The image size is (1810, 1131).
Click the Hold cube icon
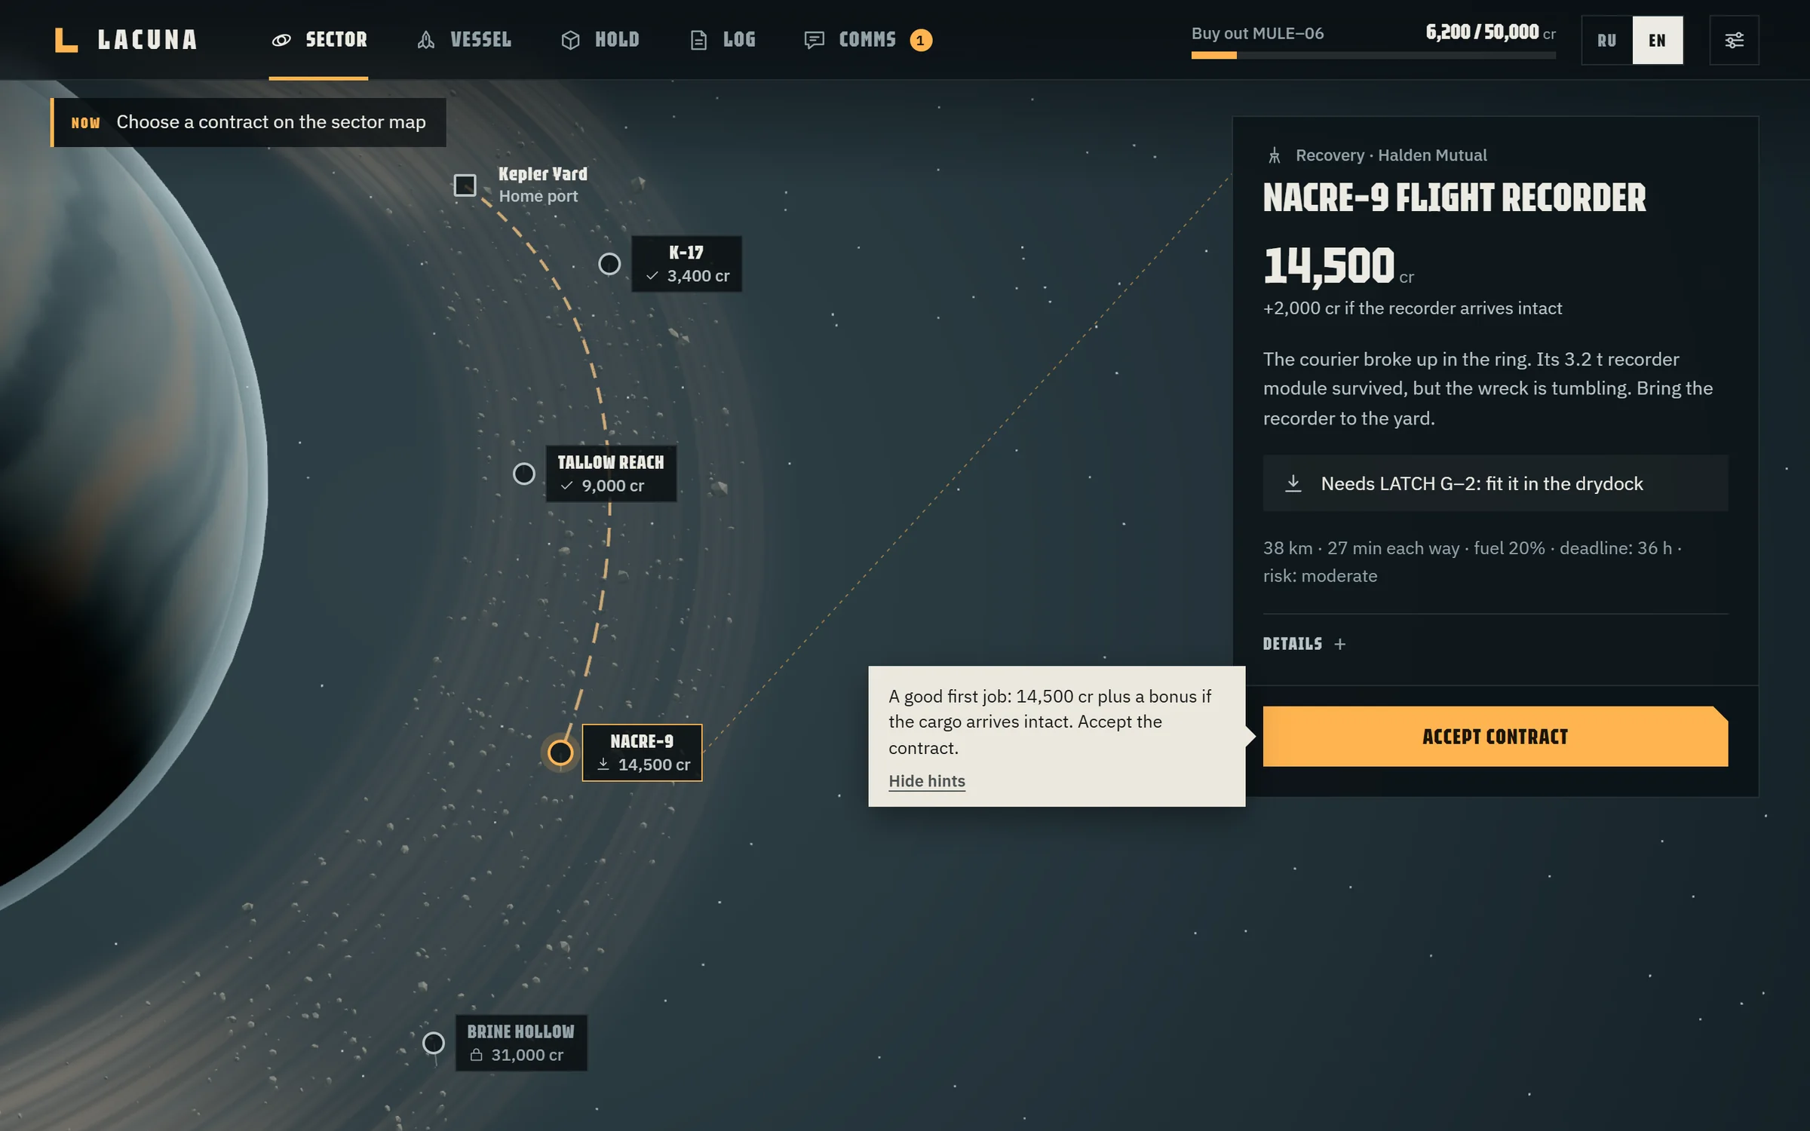[x=571, y=40]
